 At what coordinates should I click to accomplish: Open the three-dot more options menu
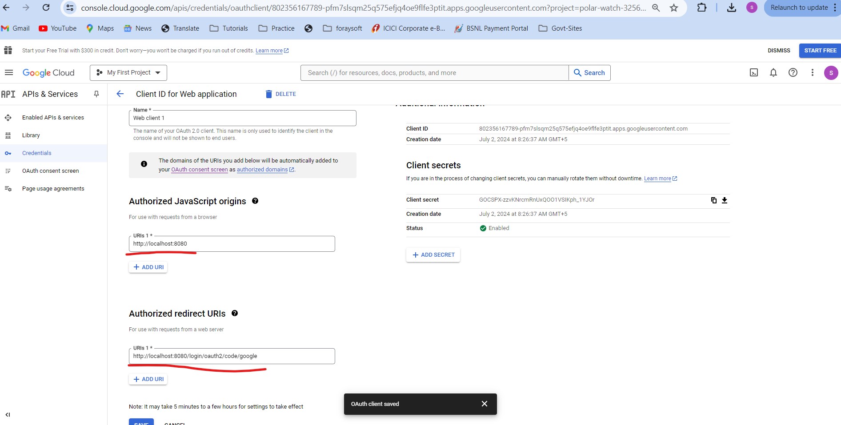pos(813,73)
